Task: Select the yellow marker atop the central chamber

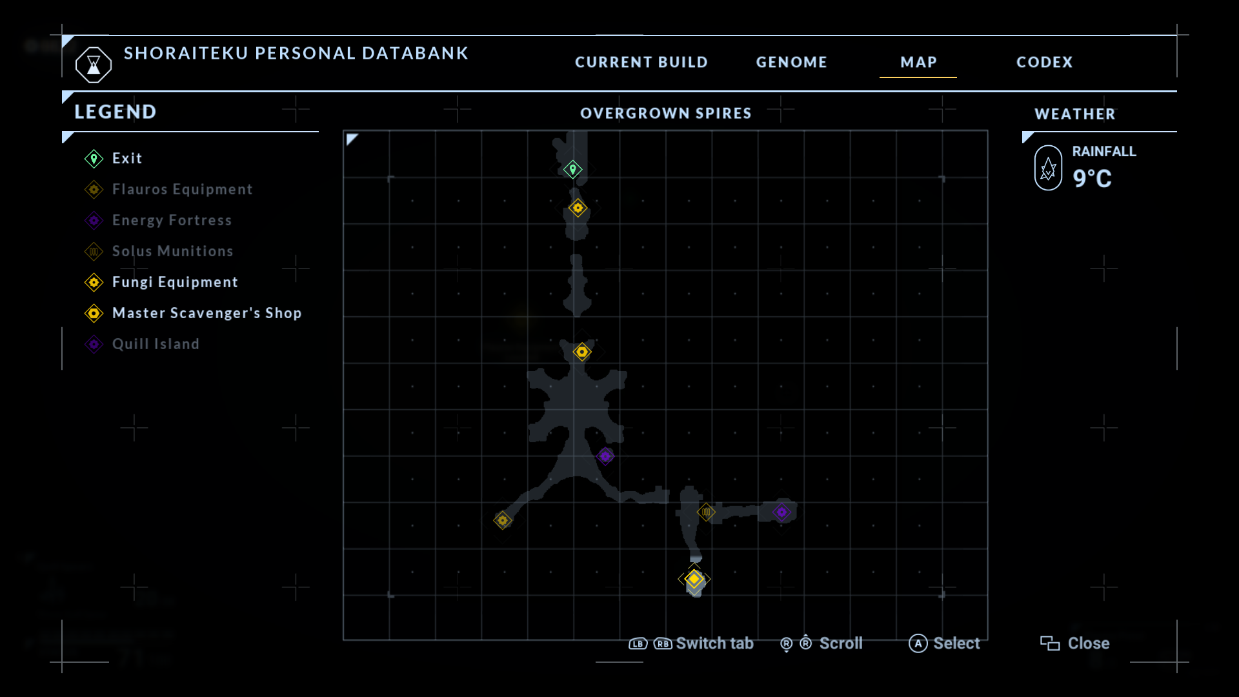Action: 582,352
